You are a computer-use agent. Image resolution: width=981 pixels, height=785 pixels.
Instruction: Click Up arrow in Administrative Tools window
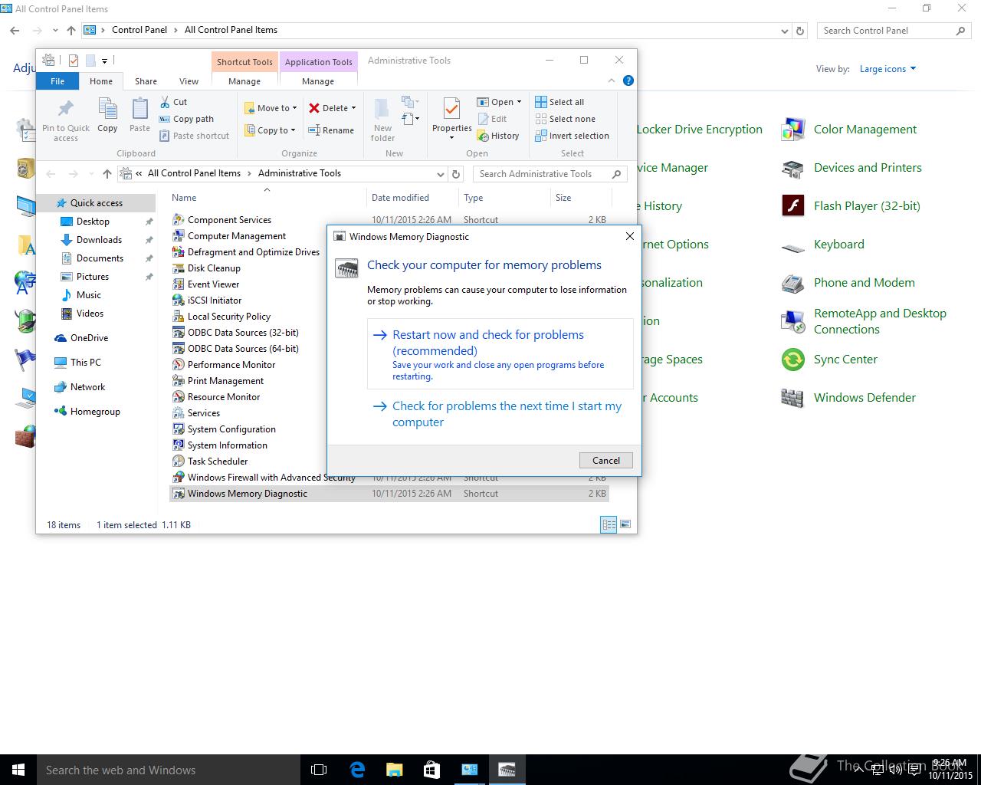107,174
